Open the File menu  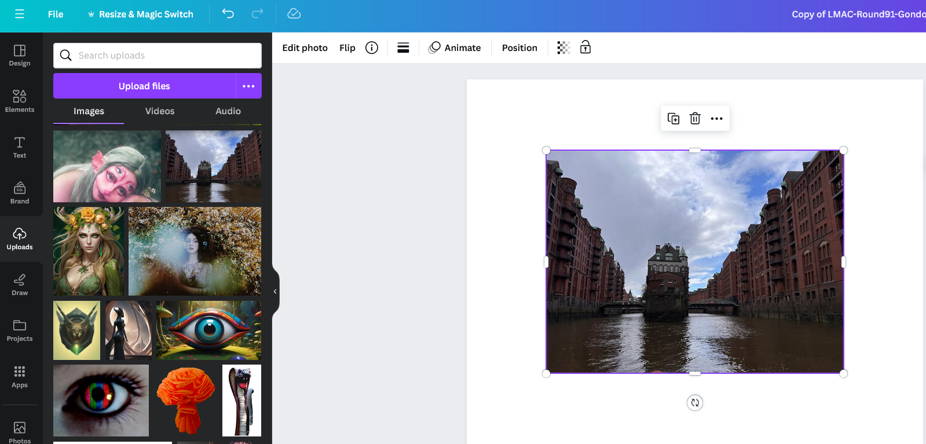pos(56,14)
